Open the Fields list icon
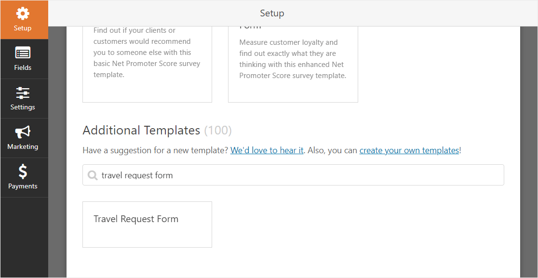Viewport: 538px width, 278px height. pyautogui.click(x=23, y=53)
